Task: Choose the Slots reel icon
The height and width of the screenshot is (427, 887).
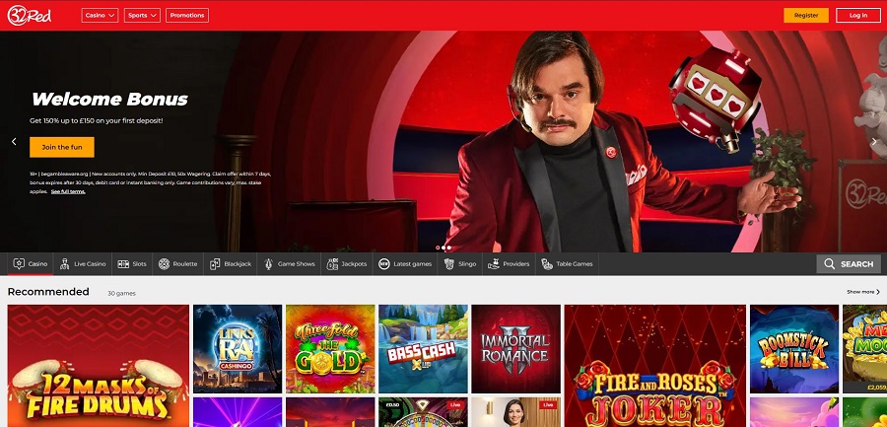Action: pyautogui.click(x=123, y=264)
